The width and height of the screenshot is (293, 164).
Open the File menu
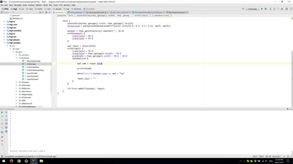2,5
